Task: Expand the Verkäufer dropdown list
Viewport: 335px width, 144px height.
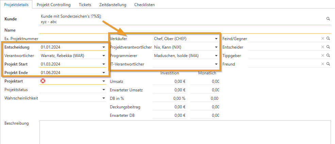Action: pyautogui.click(x=216, y=39)
